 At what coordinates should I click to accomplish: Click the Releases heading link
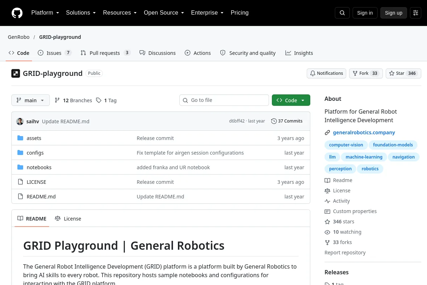click(x=337, y=272)
